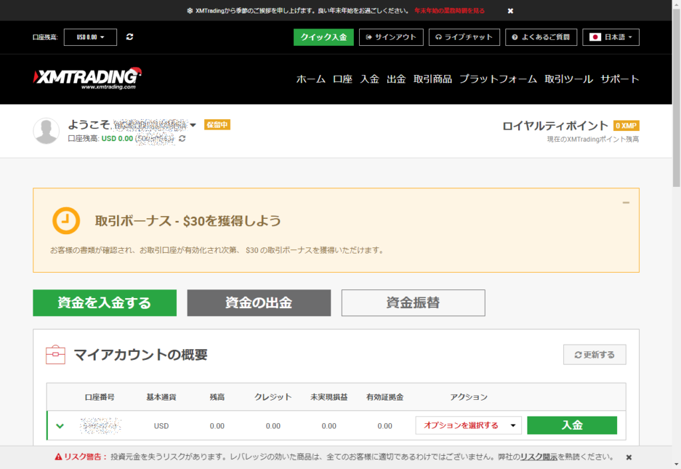Click the briefcase icon by account overview
The width and height of the screenshot is (681, 469).
coord(56,355)
